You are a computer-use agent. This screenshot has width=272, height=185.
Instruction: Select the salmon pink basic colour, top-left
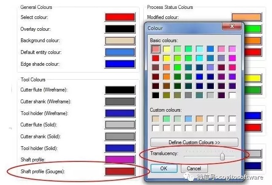point(156,49)
